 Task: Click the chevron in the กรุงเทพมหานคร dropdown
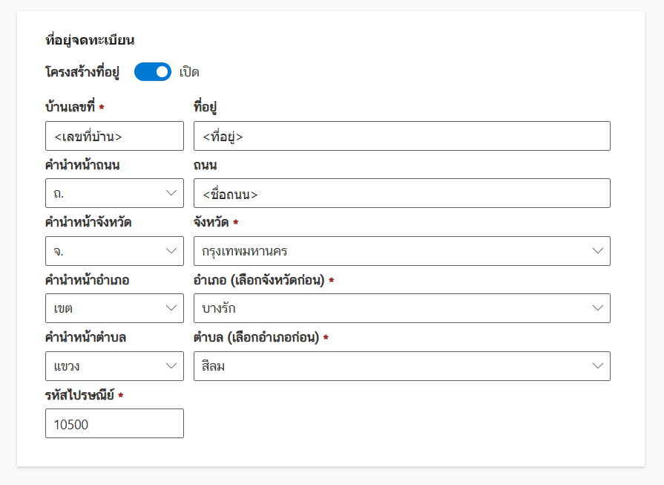tap(598, 251)
